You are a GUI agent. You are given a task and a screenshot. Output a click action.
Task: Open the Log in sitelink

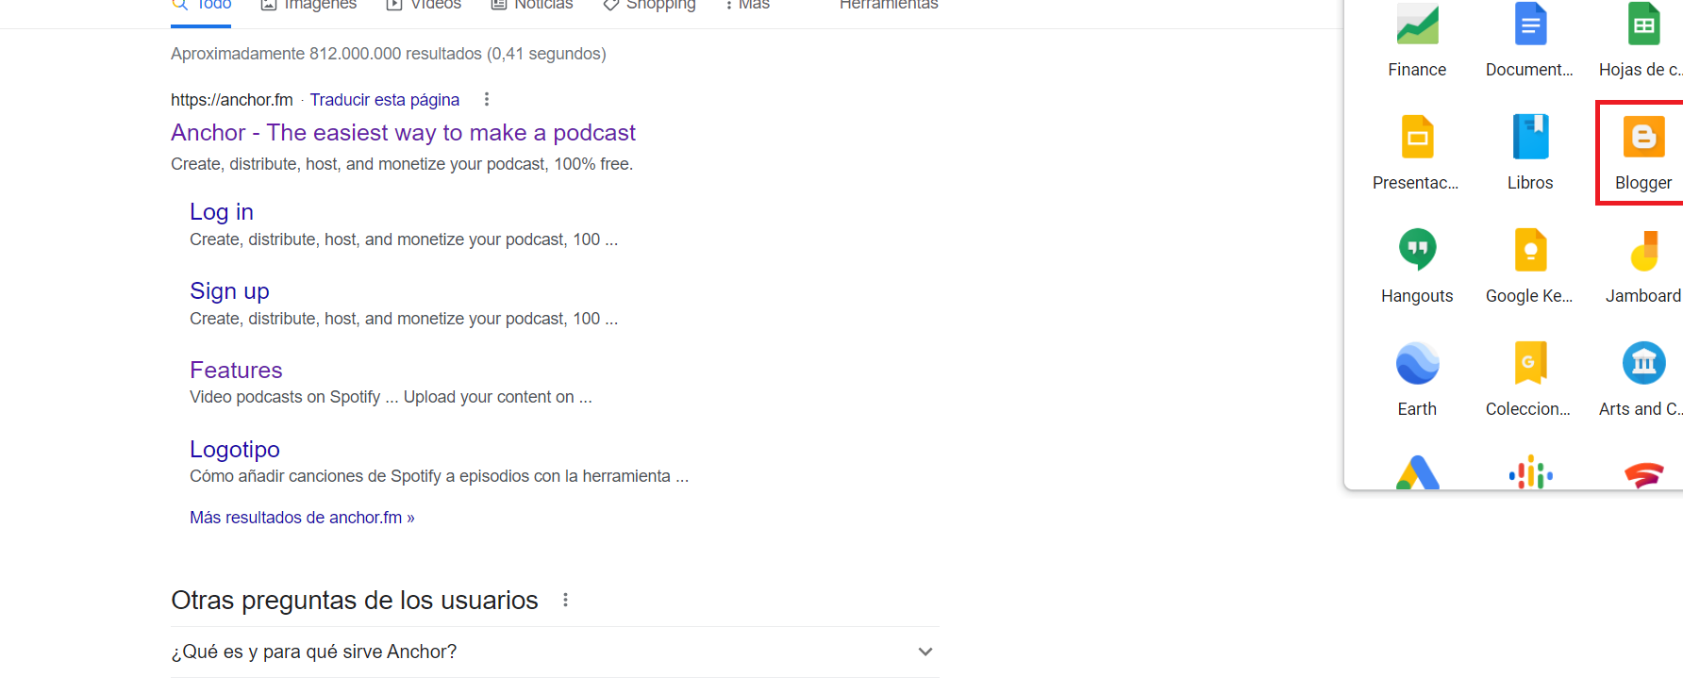click(x=222, y=212)
